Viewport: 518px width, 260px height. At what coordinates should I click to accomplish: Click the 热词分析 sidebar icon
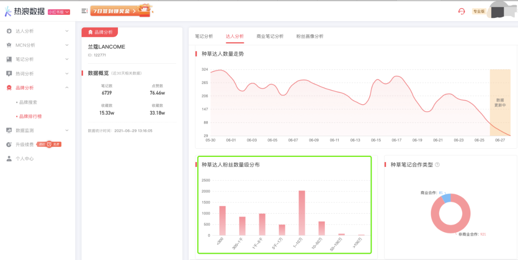click(9, 74)
